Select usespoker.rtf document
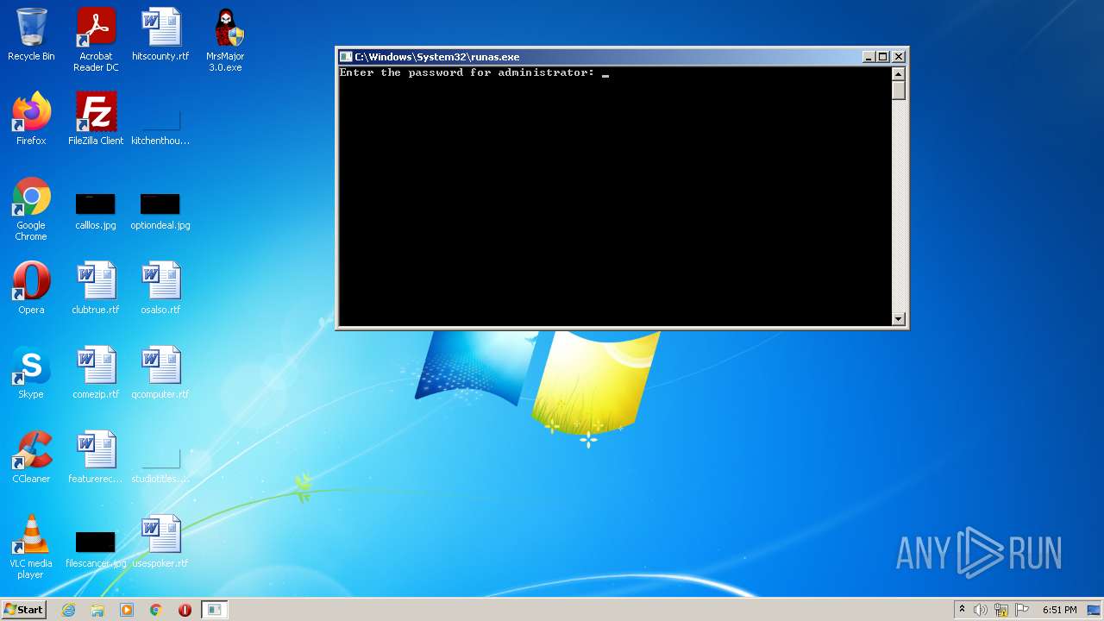 [160, 542]
